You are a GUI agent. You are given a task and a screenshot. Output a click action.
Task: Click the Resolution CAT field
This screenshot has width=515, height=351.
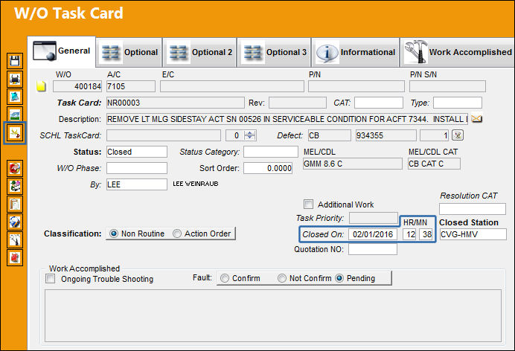[473, 209]
